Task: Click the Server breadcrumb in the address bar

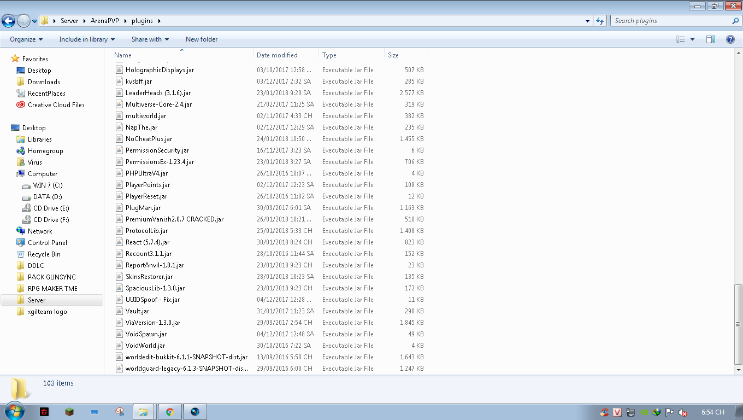Action: pyautogui.click(x=69, y=21)
